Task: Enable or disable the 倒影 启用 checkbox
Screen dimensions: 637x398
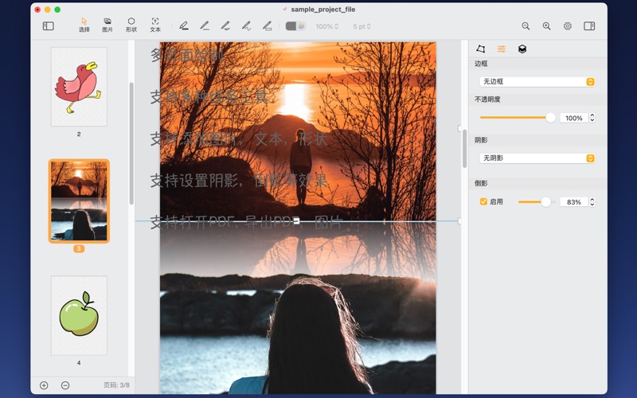Action: (x=483, y=202)
